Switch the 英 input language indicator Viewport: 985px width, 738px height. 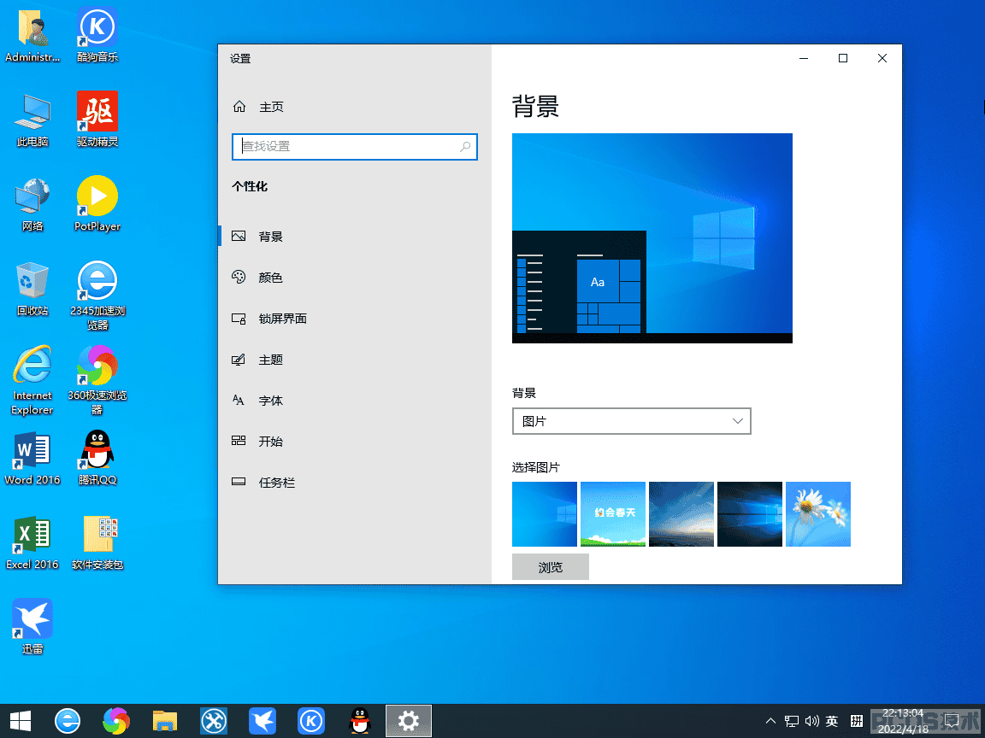832,721
